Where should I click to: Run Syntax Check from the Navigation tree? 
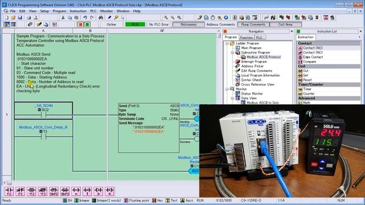[x=251, y=80]
